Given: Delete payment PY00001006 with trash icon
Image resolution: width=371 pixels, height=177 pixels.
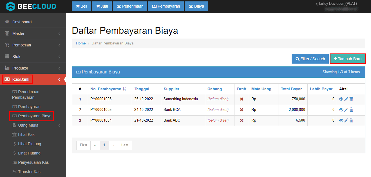Looking at the screenshot, I should [351, 99].
